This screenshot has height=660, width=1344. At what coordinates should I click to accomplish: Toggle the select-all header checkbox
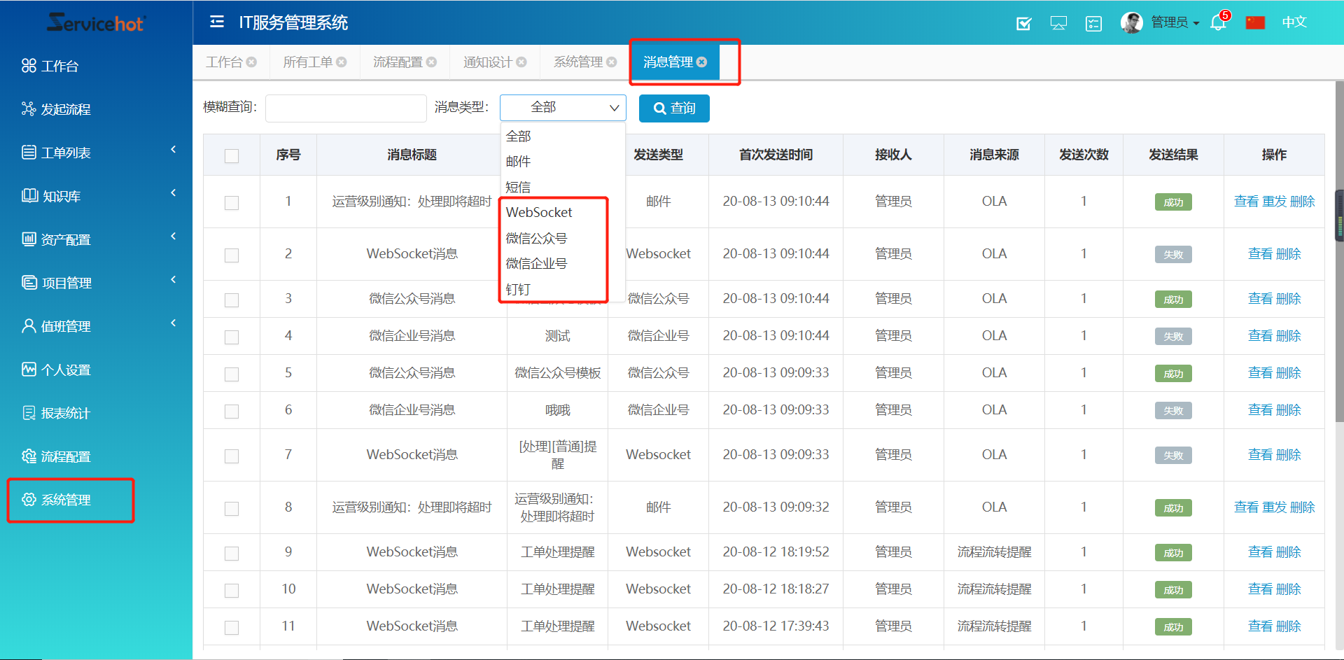pyautogui.click(x=232, y=155)
